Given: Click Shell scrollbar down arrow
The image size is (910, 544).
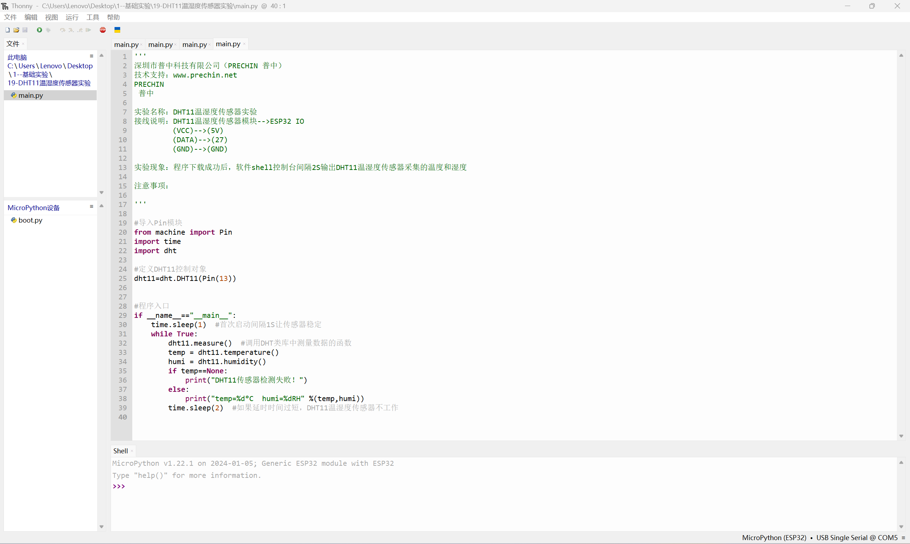Looking at the screenshot, I should [x=901, y=527].
